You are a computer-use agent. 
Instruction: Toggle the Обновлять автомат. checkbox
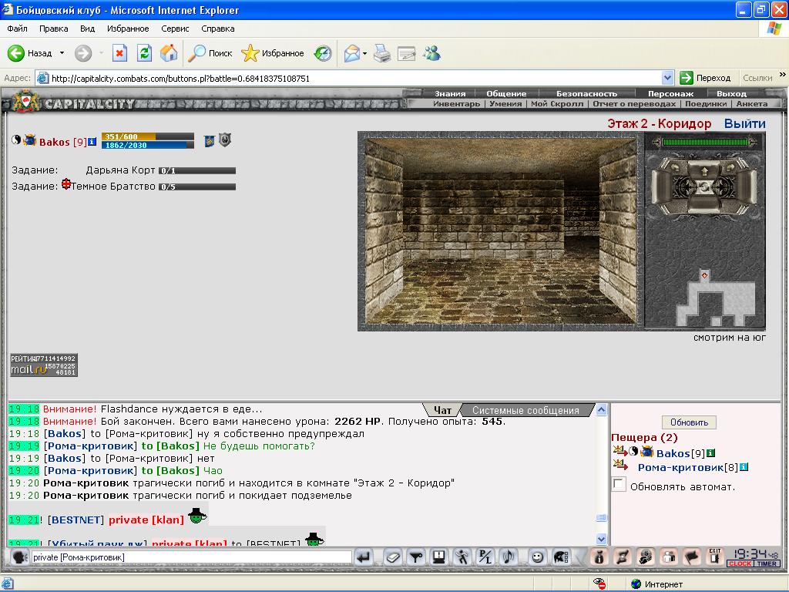(619, 485)
